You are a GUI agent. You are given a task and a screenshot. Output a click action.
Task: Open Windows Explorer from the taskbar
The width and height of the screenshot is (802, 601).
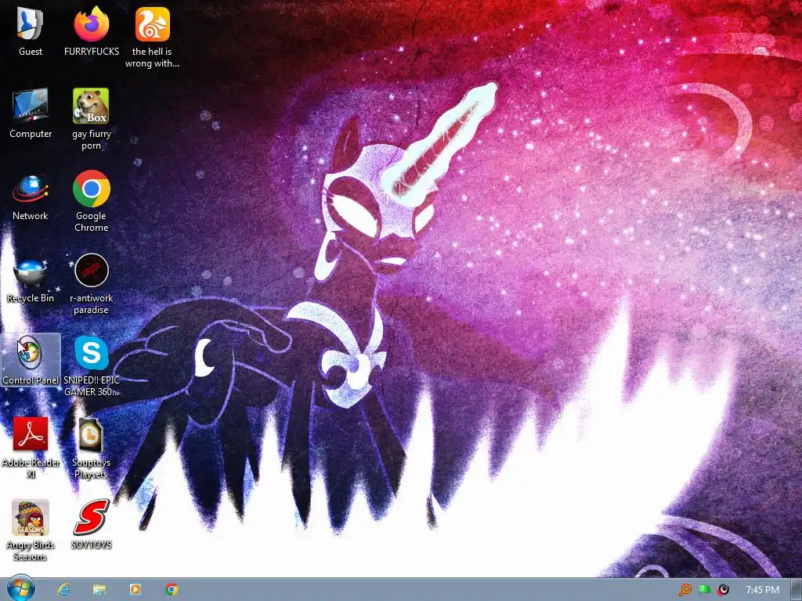[x=99, y=589]
